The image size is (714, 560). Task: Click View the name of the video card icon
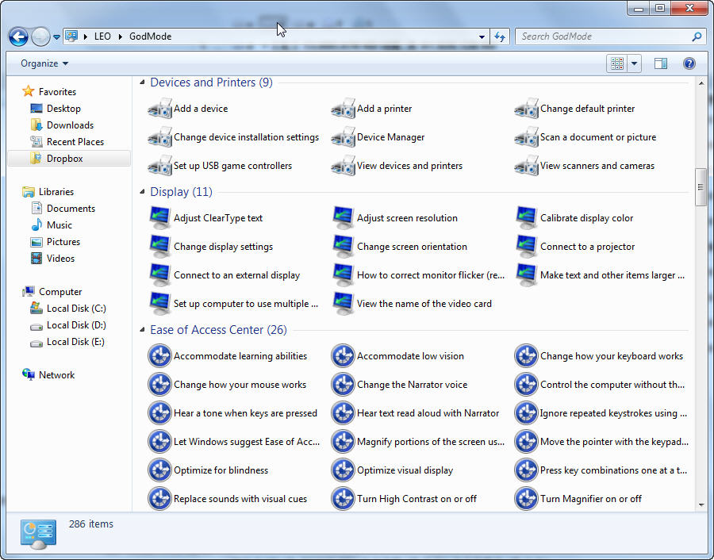343,304
